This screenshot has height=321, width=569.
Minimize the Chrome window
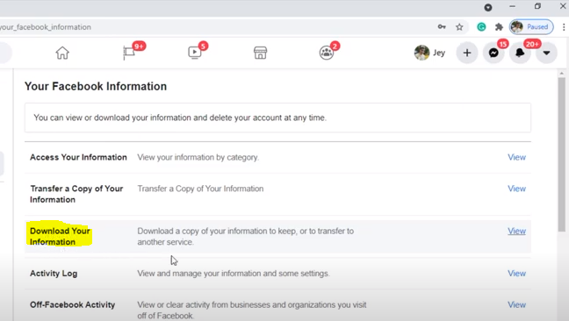pos(513,6)
